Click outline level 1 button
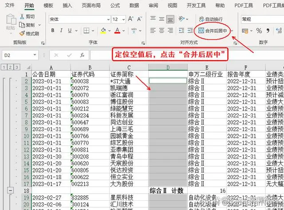This screenshot has height=210, width=284. pos(4,67)
